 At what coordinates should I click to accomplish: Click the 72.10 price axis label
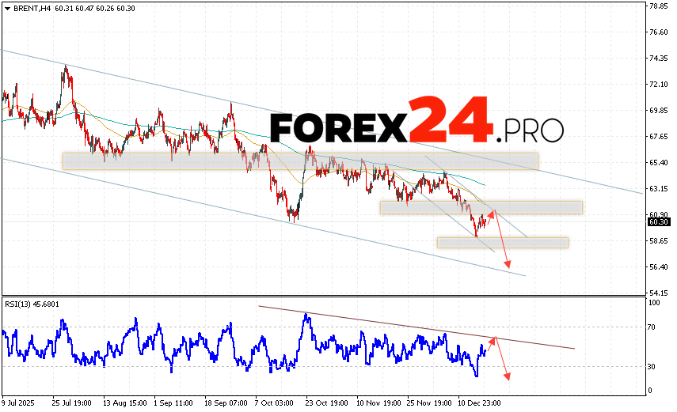(x=659, y=84)
